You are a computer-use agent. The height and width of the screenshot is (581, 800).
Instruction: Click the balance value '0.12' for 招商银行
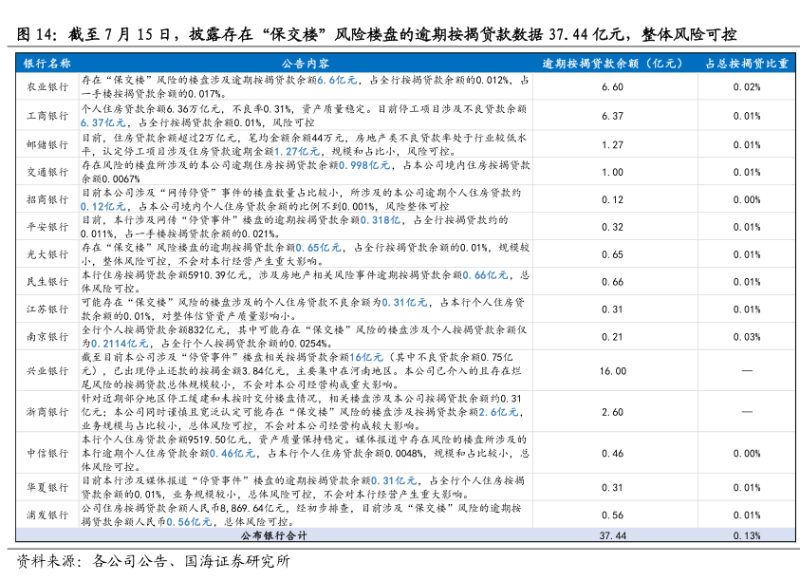click(x=612, y=200)
